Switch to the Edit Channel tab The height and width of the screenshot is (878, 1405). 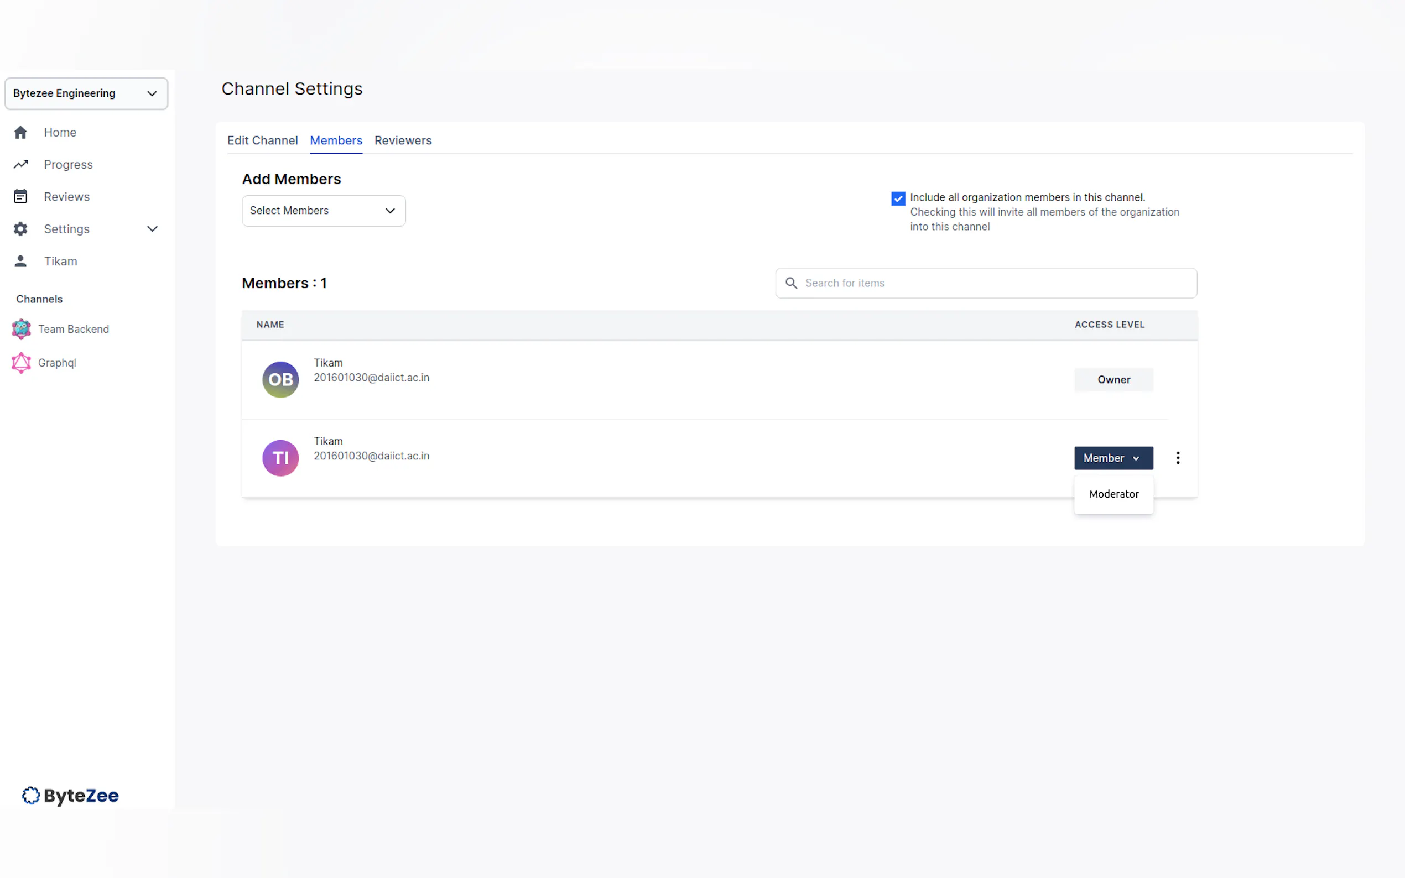tap(262, 140)
